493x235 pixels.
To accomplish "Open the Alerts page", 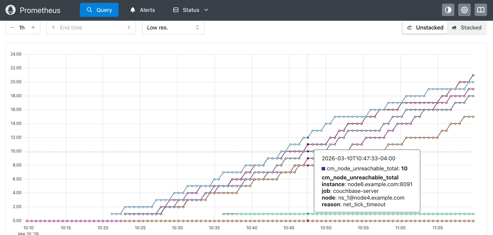I will coord(147,10).
